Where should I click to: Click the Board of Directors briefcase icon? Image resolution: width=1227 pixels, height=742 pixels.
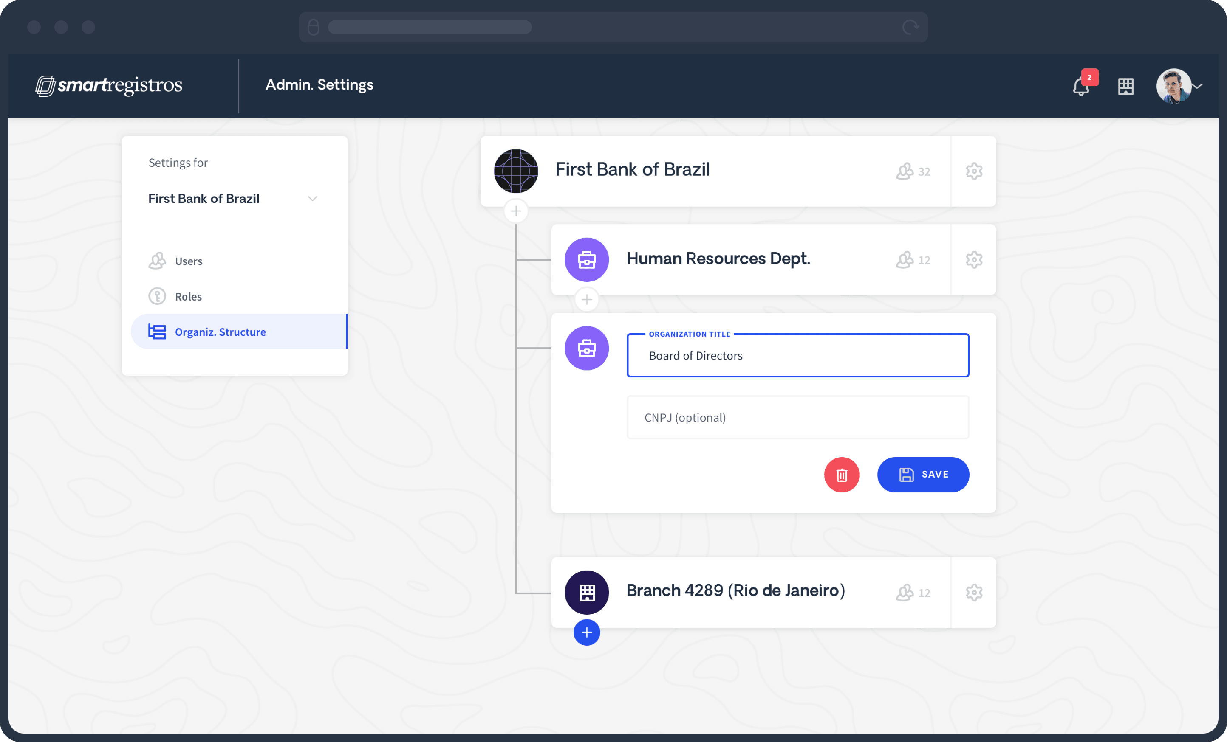pyautogui.click(x=587, y=349)
